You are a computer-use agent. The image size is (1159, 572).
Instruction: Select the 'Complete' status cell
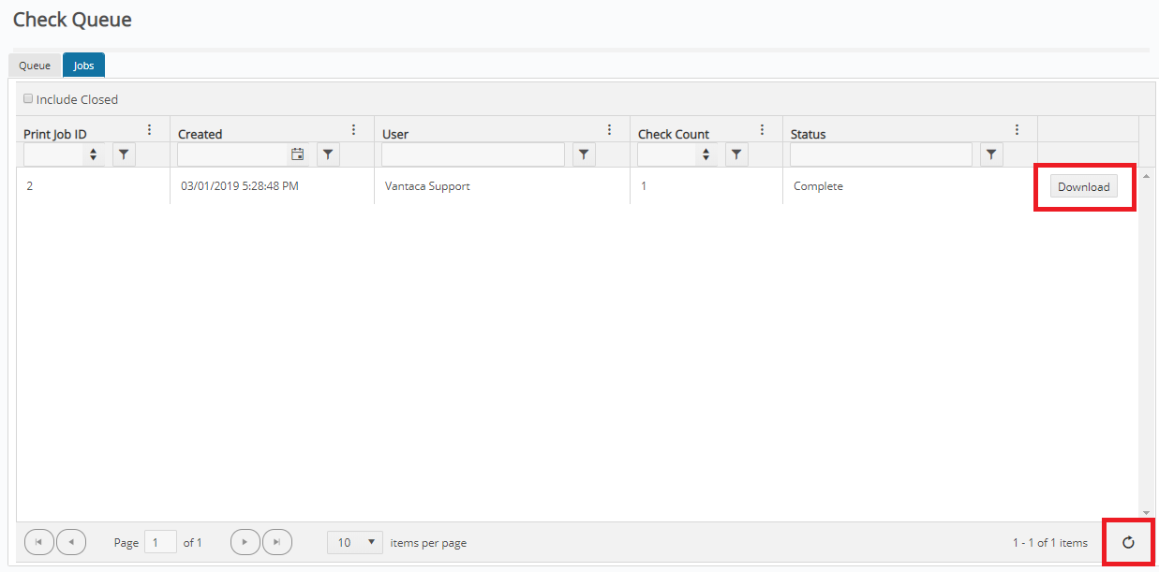click(818, 186)
